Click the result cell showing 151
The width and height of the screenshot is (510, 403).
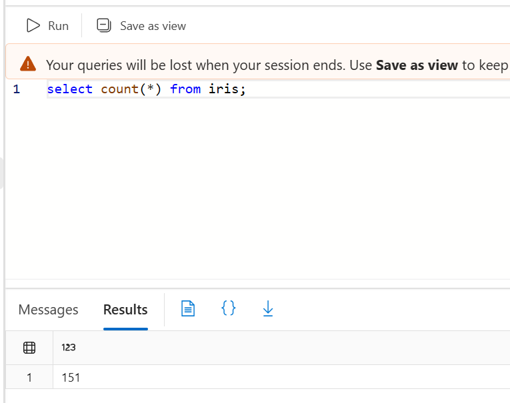pos(71,378)
